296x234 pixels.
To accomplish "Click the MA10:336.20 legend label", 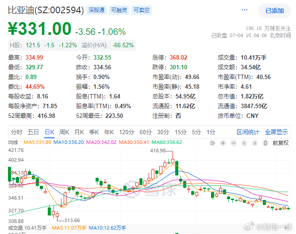I will click(x=69, y=142).
